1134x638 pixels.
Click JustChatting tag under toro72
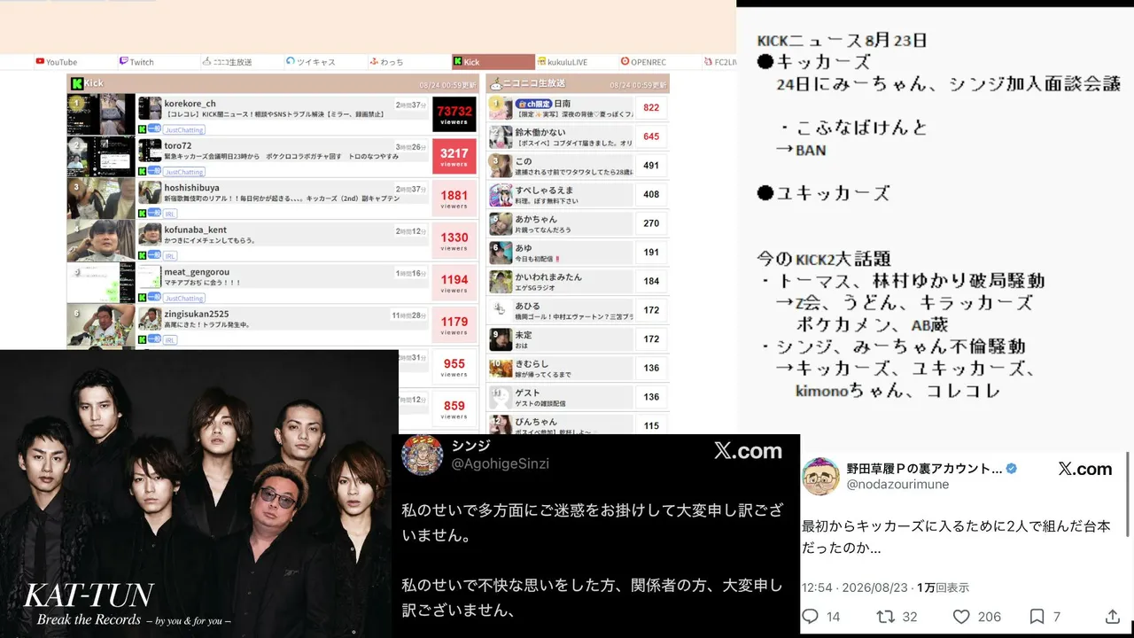[184, 172]
